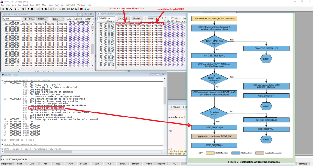Click scroll-down arrow of Data.dump (0) window

92,65
